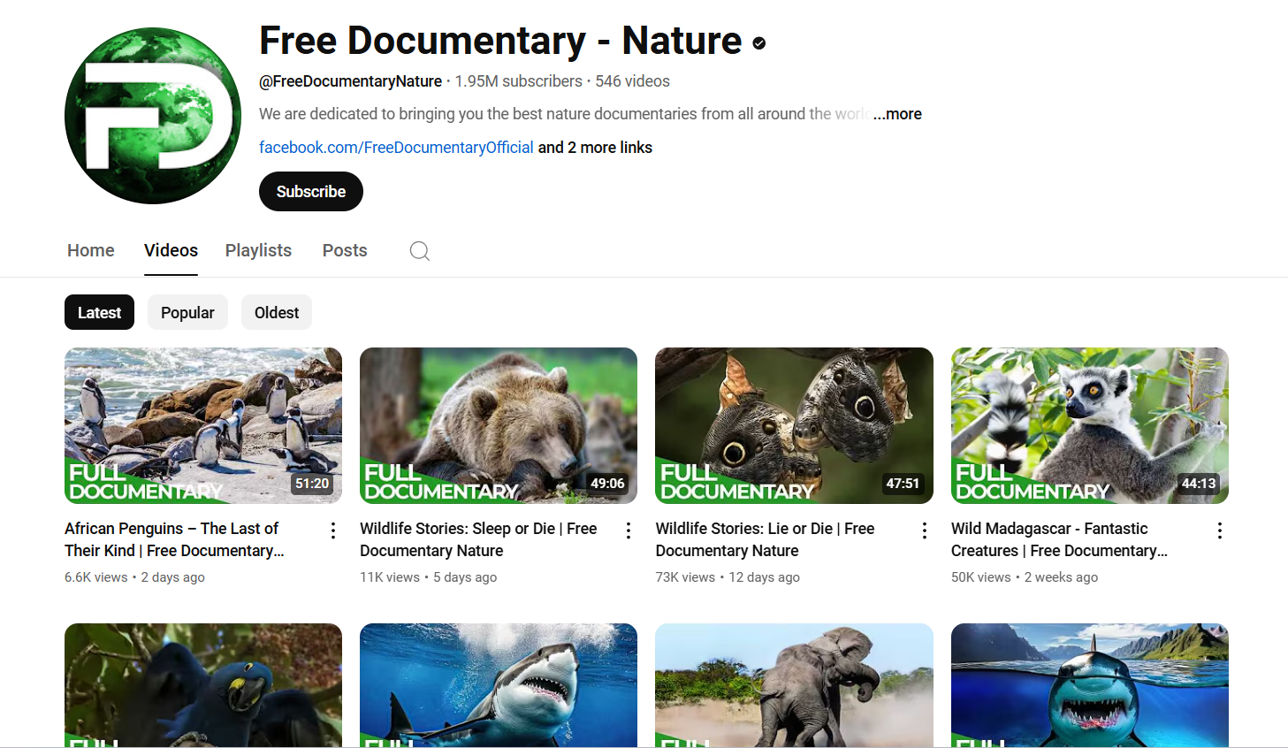Open title 'Wildlife Stories: Lie or Die'
This screenshot has width=1288, height=748.
point(765,539)
